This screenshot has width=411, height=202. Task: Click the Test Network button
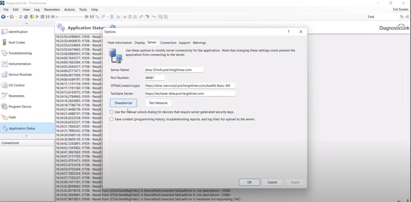(x=158, y=103)
